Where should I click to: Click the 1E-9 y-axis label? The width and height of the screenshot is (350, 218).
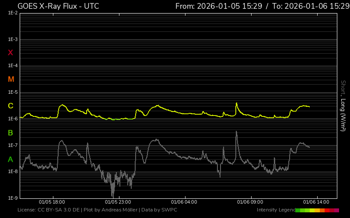(x=13, y=198)
